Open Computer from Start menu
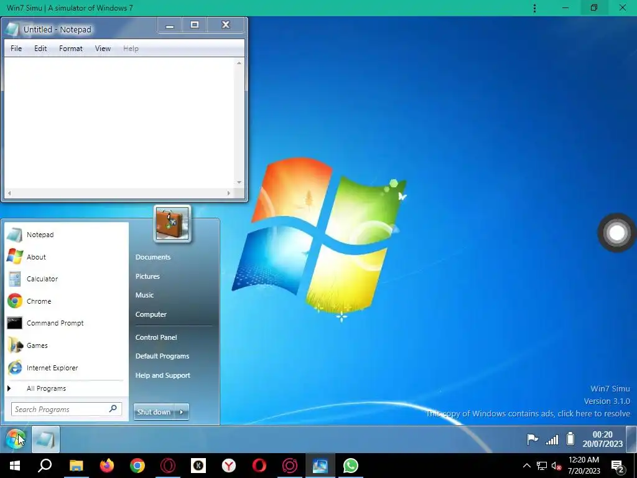The width and height of the screenshot is (637, 478). (x=151, y=314)
